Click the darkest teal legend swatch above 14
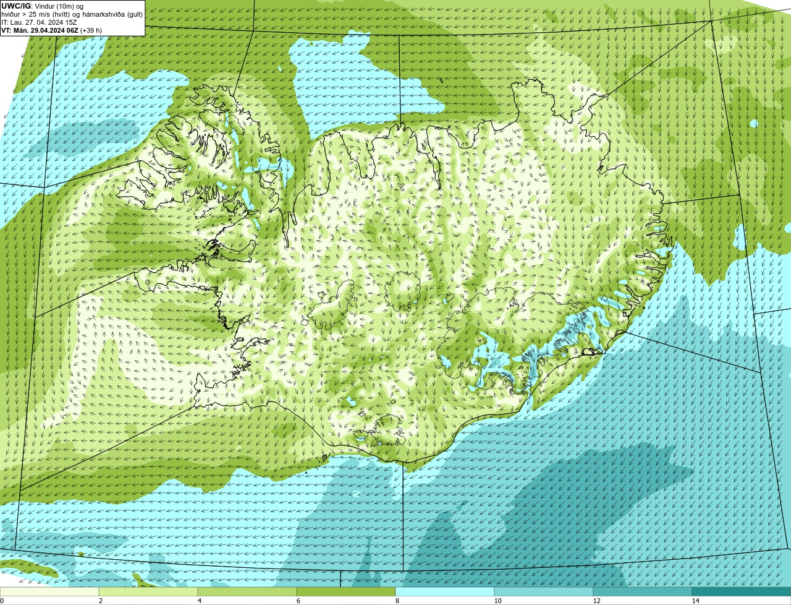 click(742, 591)
